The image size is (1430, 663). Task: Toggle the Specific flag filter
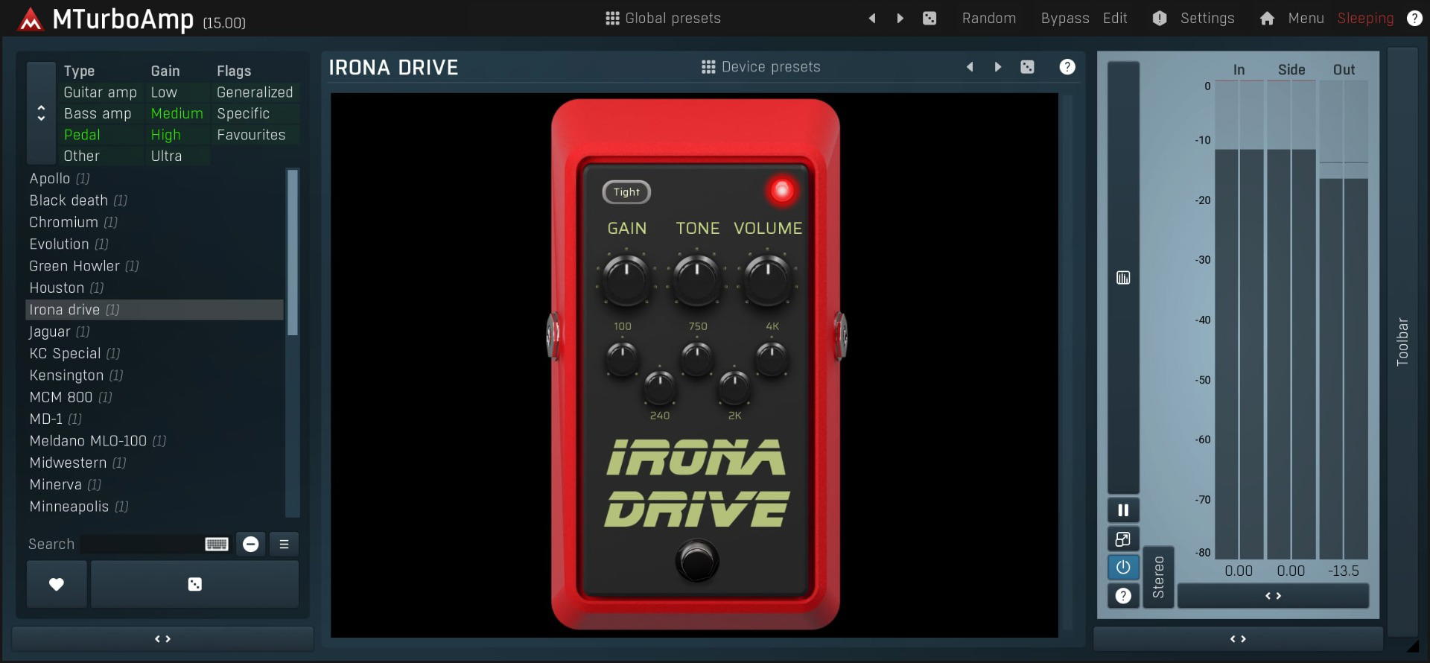(x=244, y=113)
